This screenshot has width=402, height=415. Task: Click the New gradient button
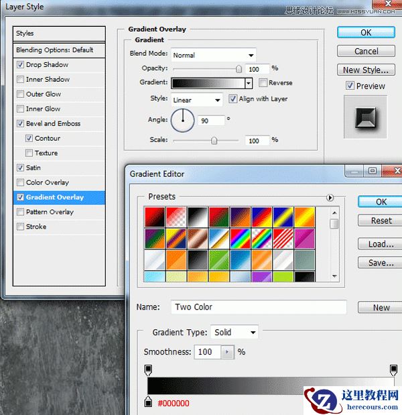tap(381, 308)
